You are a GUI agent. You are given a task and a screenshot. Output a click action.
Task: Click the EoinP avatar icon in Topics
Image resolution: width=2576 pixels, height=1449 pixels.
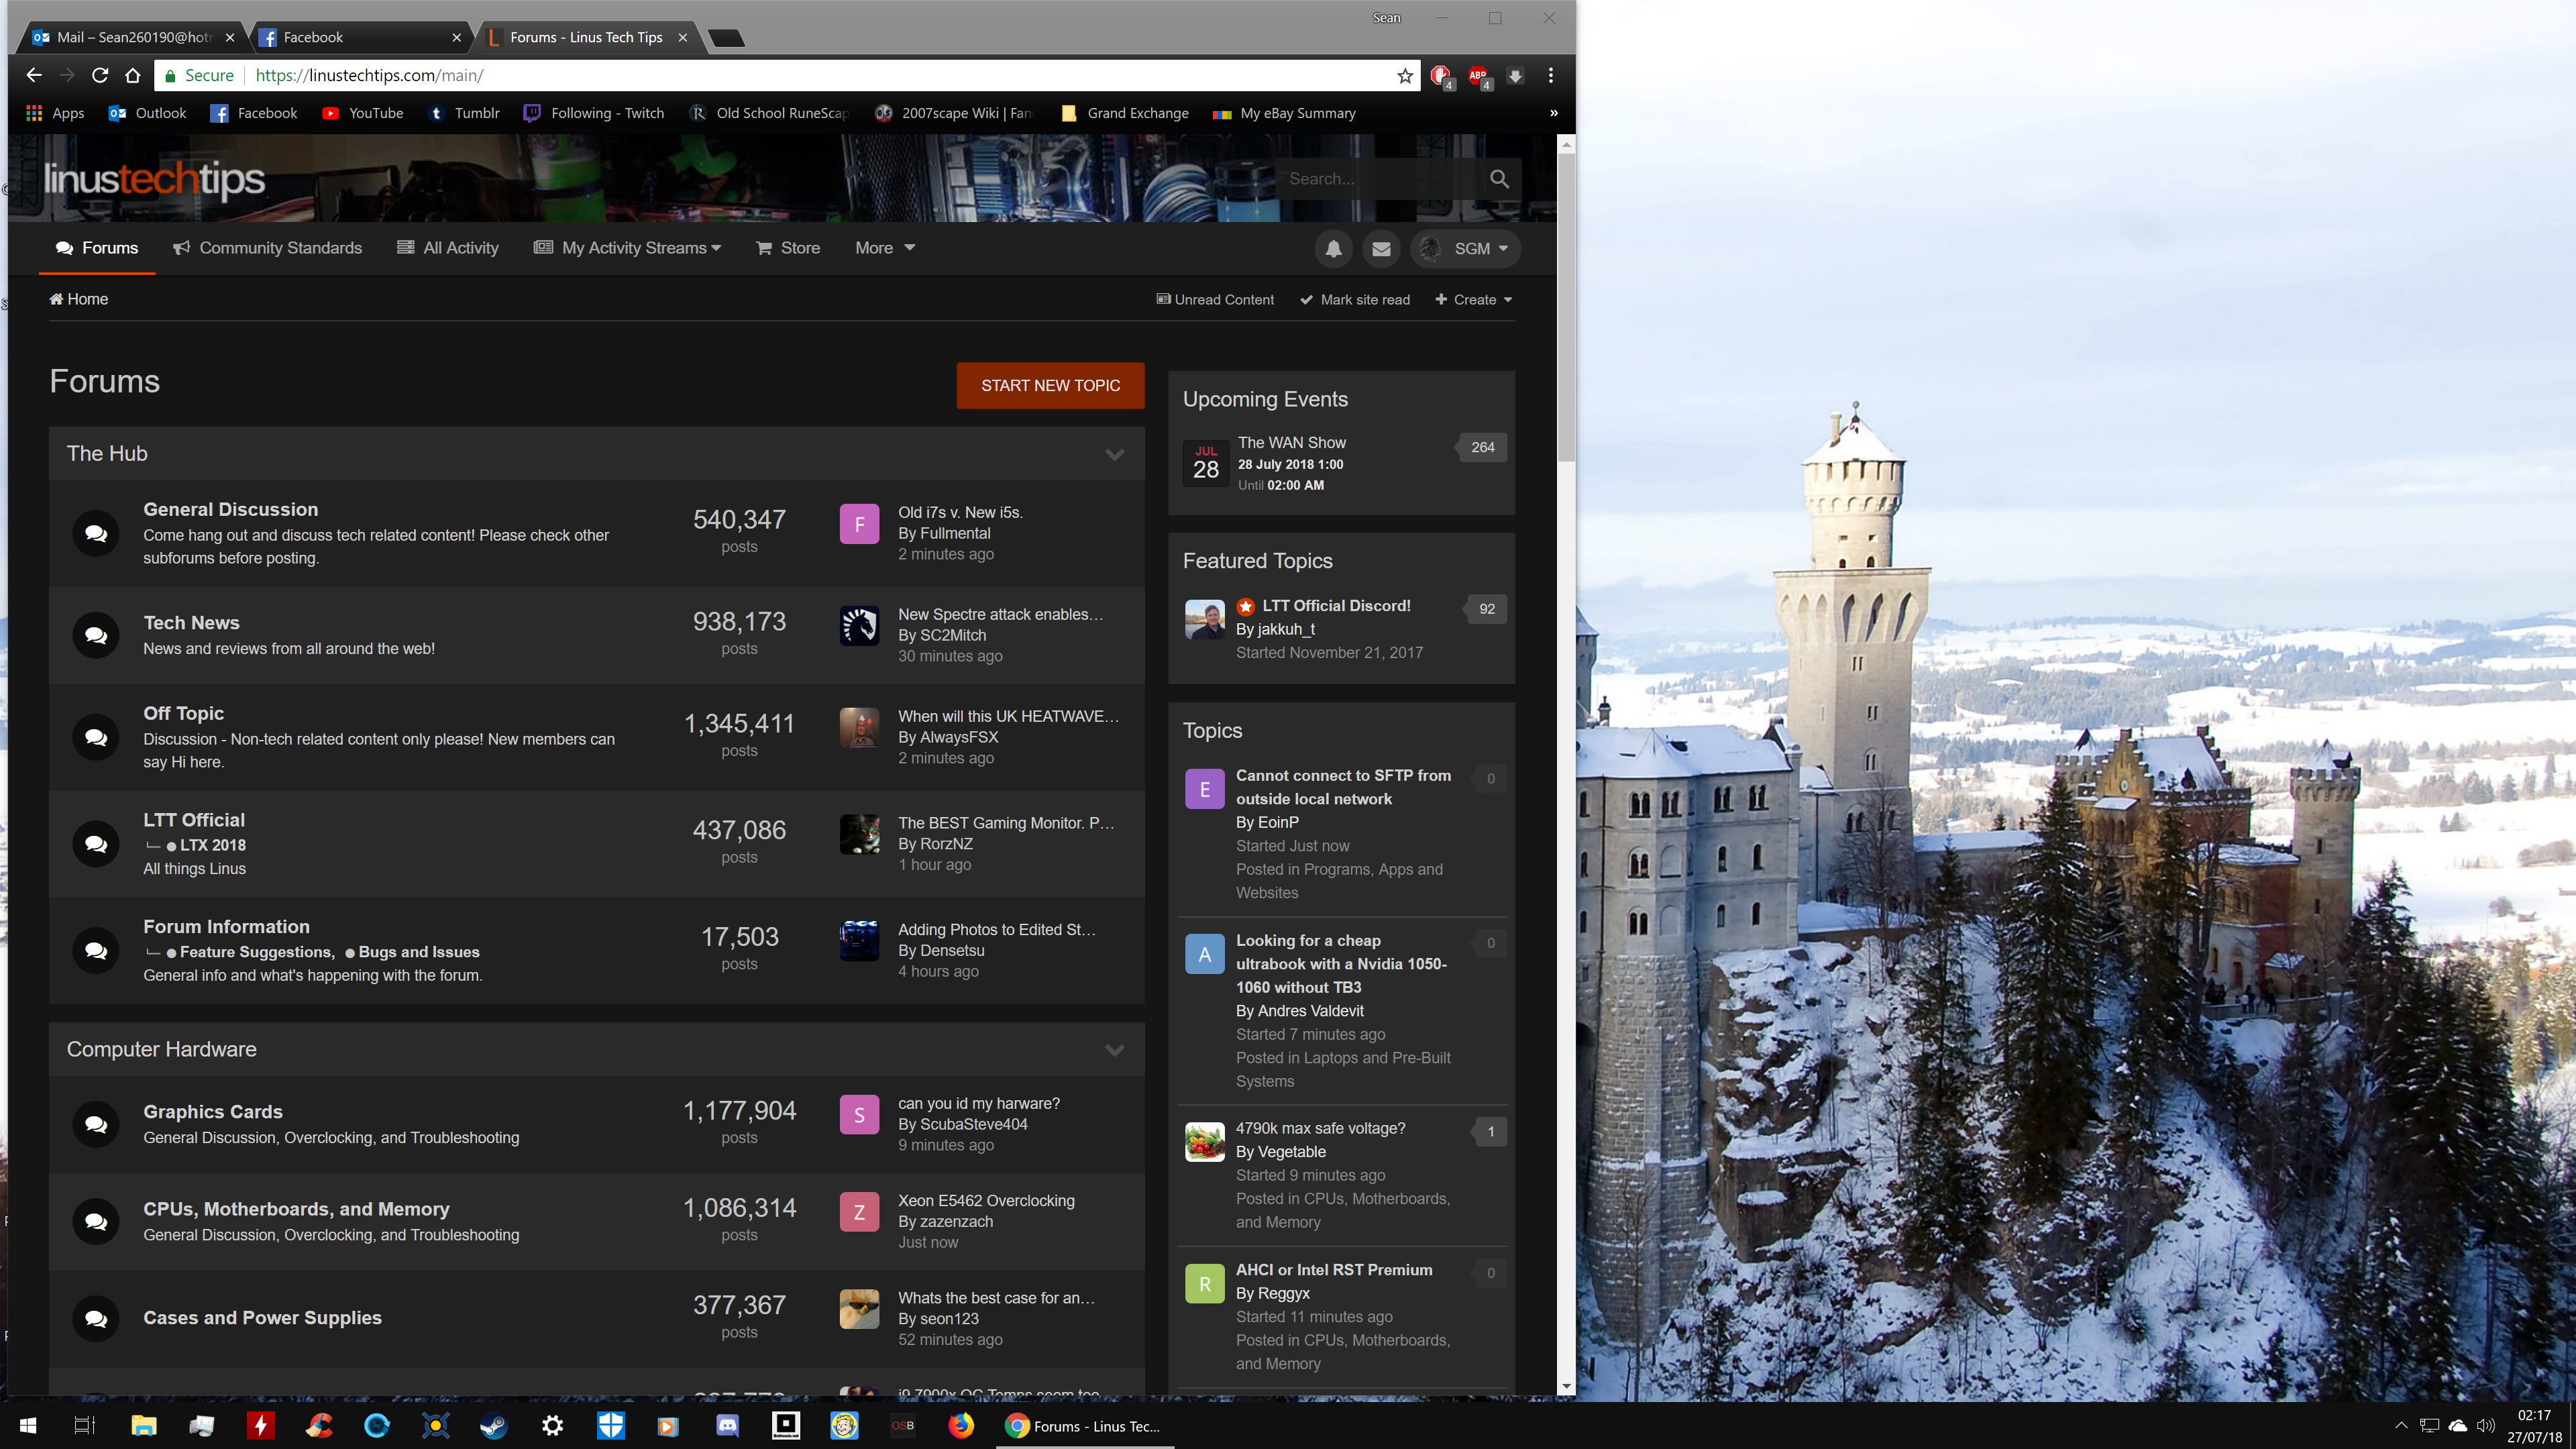tap(1205, 789)
